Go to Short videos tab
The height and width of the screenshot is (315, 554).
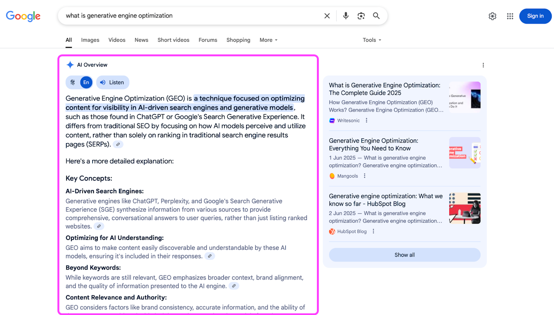click(173, 40)
